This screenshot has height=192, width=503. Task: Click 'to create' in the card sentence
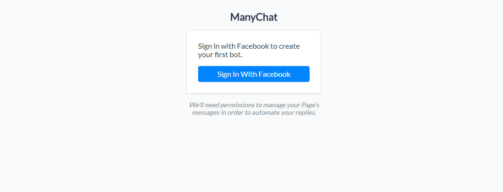[x=285, y=46]
